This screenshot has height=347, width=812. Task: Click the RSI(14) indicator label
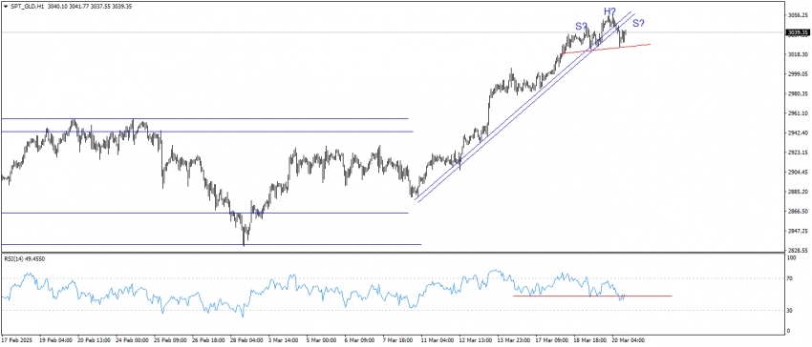point(24,258)
